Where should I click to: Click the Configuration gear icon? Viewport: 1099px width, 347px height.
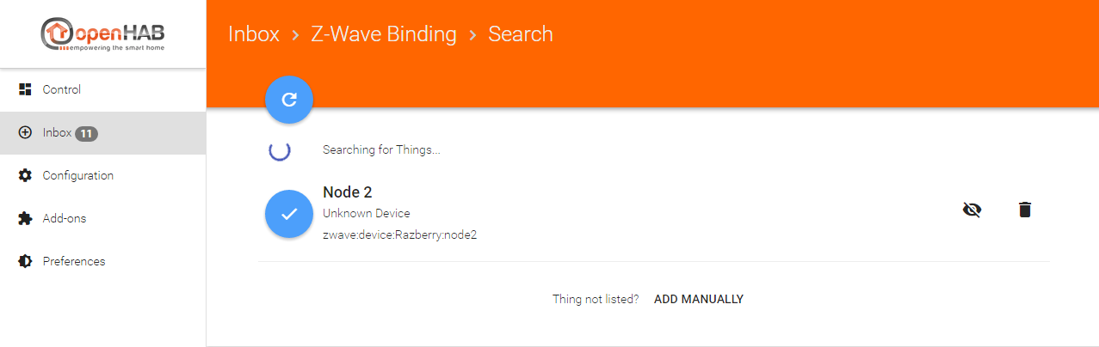click(25, 175)
